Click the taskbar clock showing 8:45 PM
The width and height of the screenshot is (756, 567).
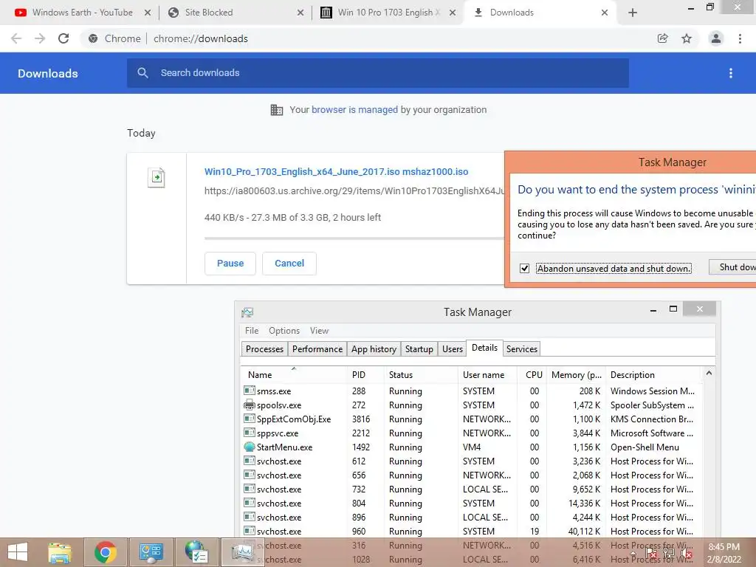point(724,553)
